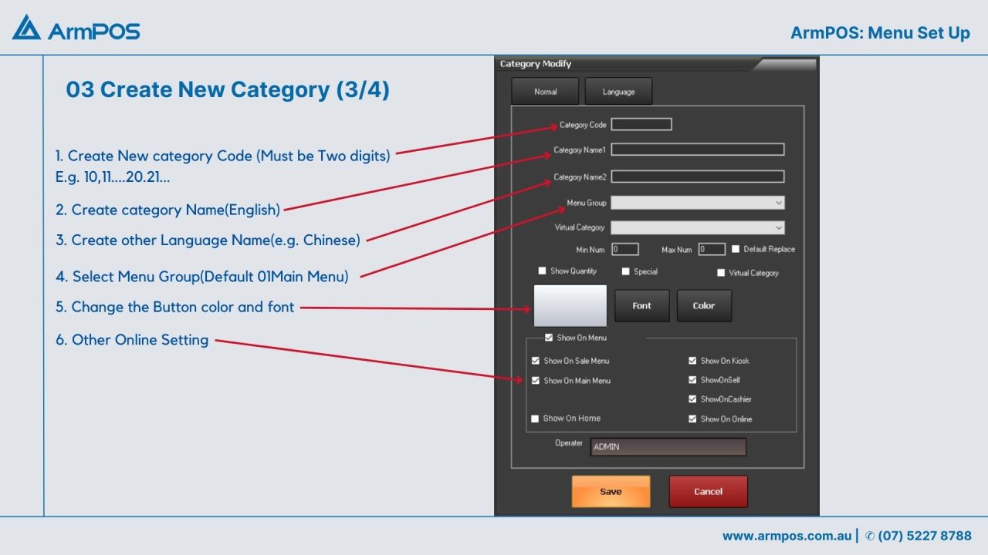988x555 pixels.
Task: Click the Category Name2 text field
Action: click(x=697, y=177)
